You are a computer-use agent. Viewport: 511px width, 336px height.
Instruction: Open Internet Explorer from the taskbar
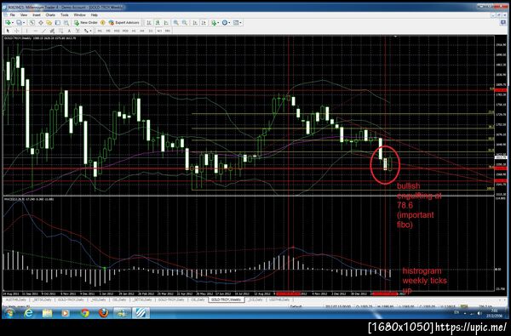[x=29, y=313]
